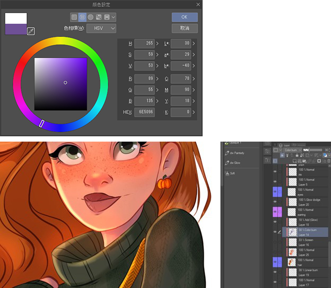Switch to the circular color picker mode icon
Screen dimensions: 331x288
pyautogui.click(x=91, y=17)
